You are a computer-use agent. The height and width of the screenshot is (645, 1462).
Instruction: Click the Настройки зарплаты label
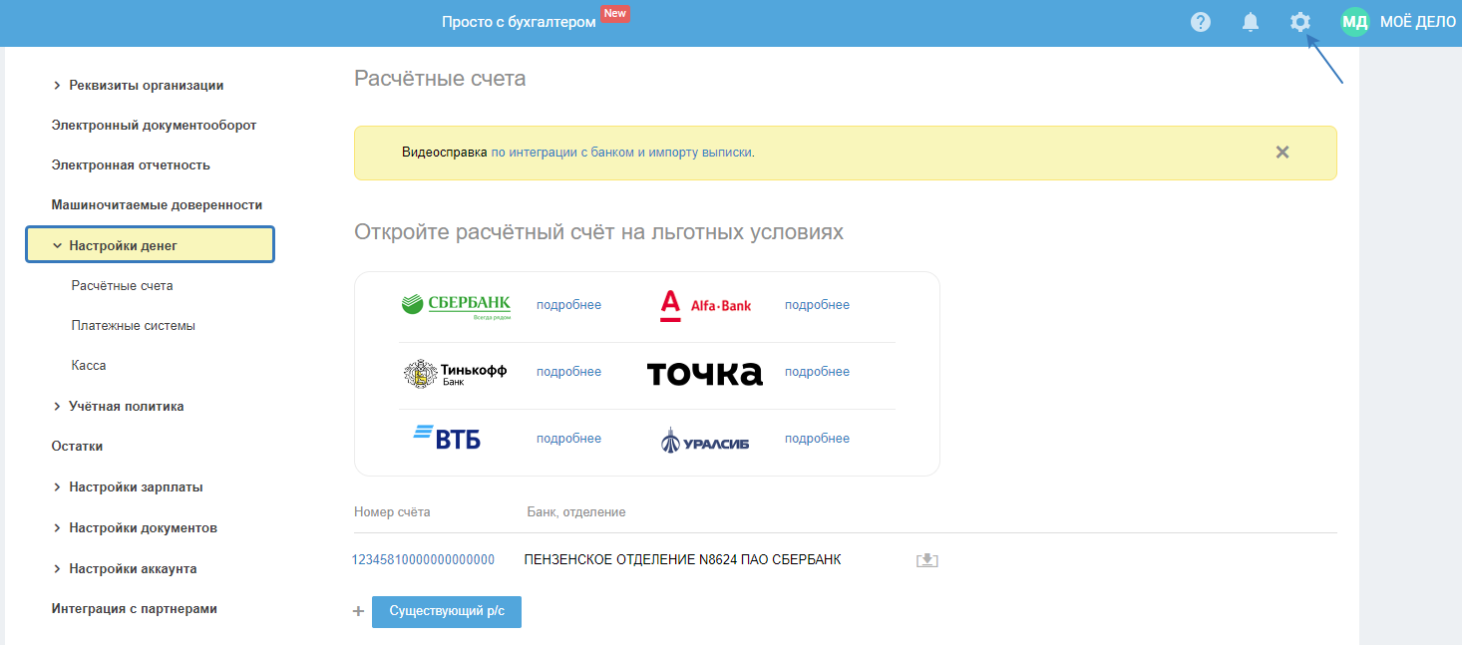click(x=136, y=487)
